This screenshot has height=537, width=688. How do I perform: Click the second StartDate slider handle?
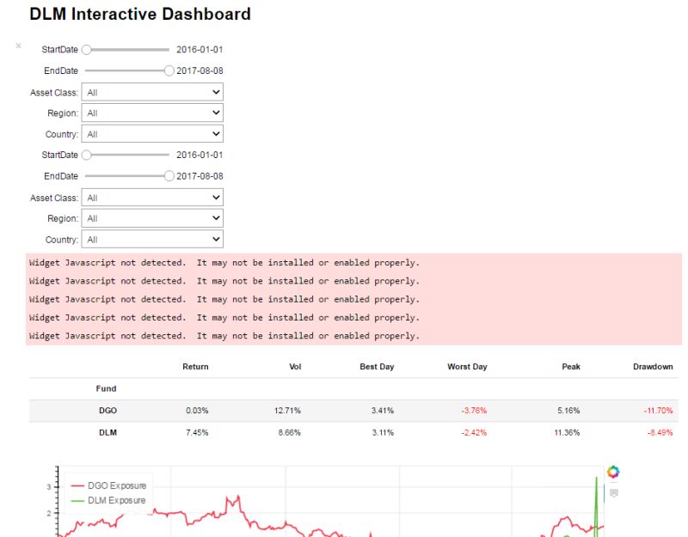(87, 155)
